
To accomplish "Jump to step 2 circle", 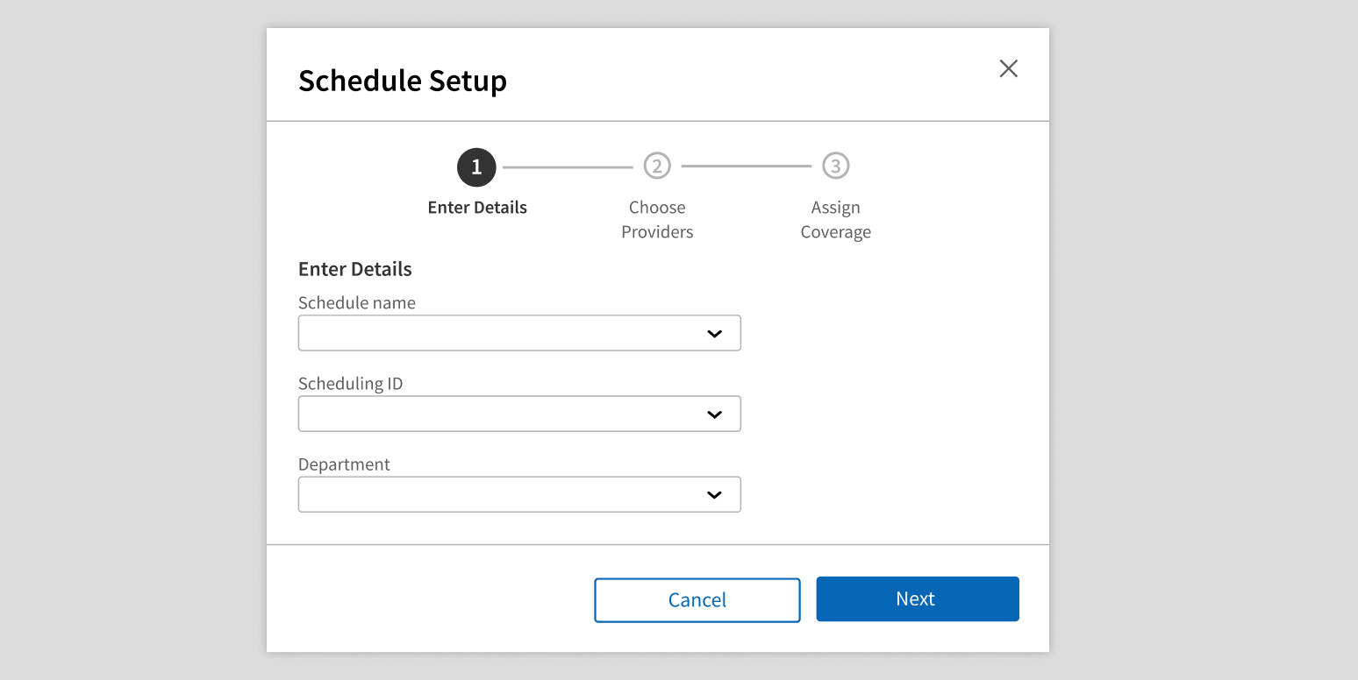I will coord(657,166).
